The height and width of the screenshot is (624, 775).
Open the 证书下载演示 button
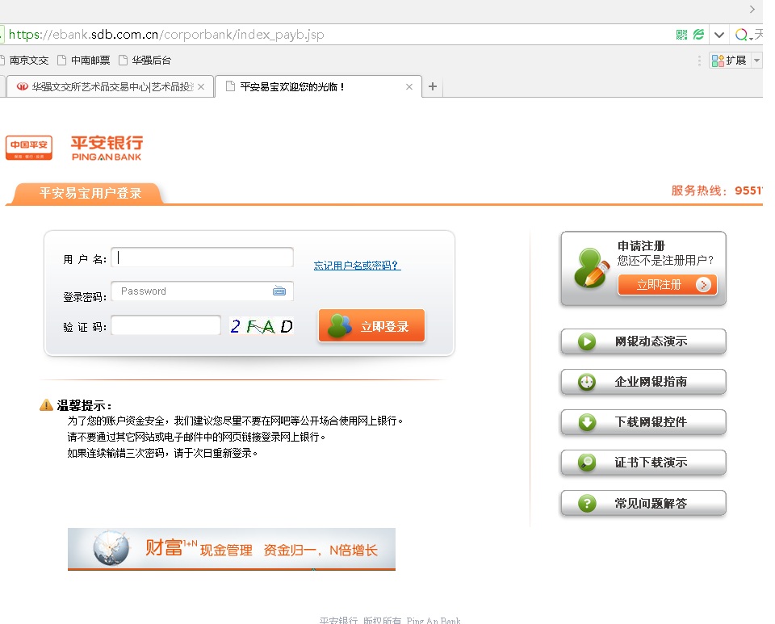tap(643, 463)
